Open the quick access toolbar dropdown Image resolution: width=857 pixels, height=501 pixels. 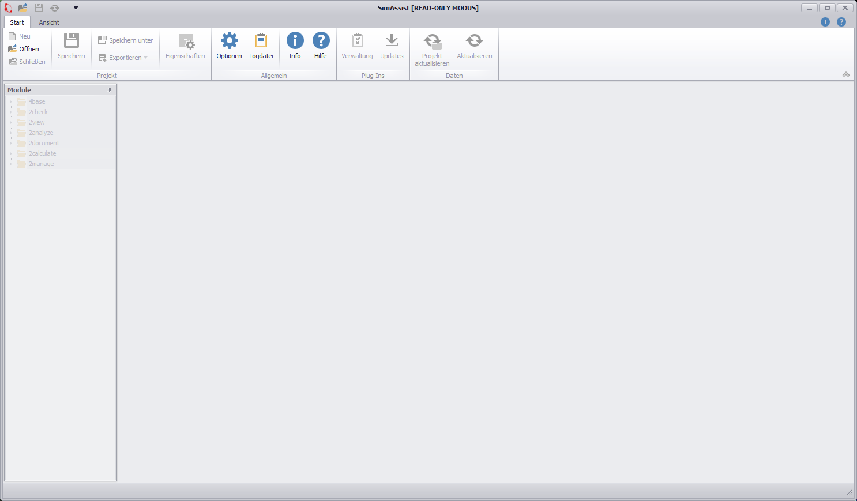76,8
